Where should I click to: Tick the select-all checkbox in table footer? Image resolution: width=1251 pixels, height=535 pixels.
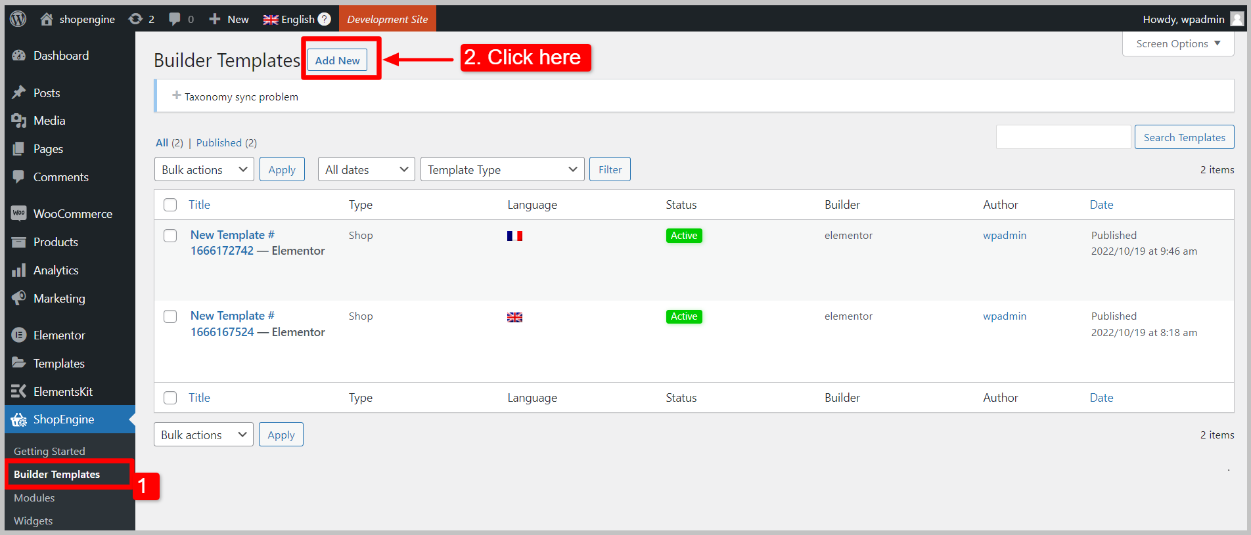point(170,398)
